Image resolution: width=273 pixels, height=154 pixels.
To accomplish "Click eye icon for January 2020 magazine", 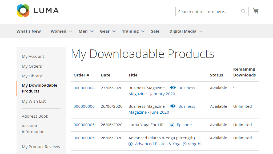I will (x=173, y=88).
